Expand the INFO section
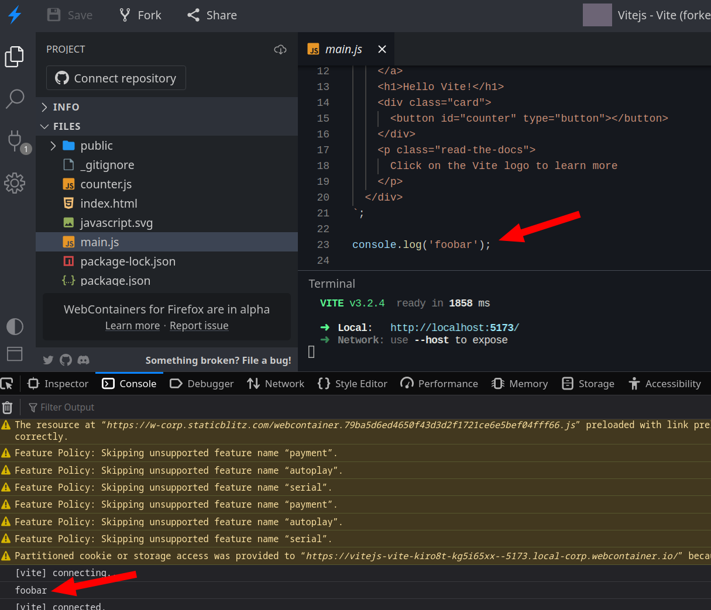The image size is (711, 610). (x=167, y=107)
